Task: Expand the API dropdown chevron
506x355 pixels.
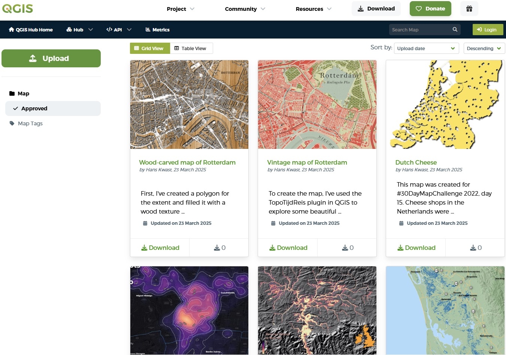Action: click(129, 30)
